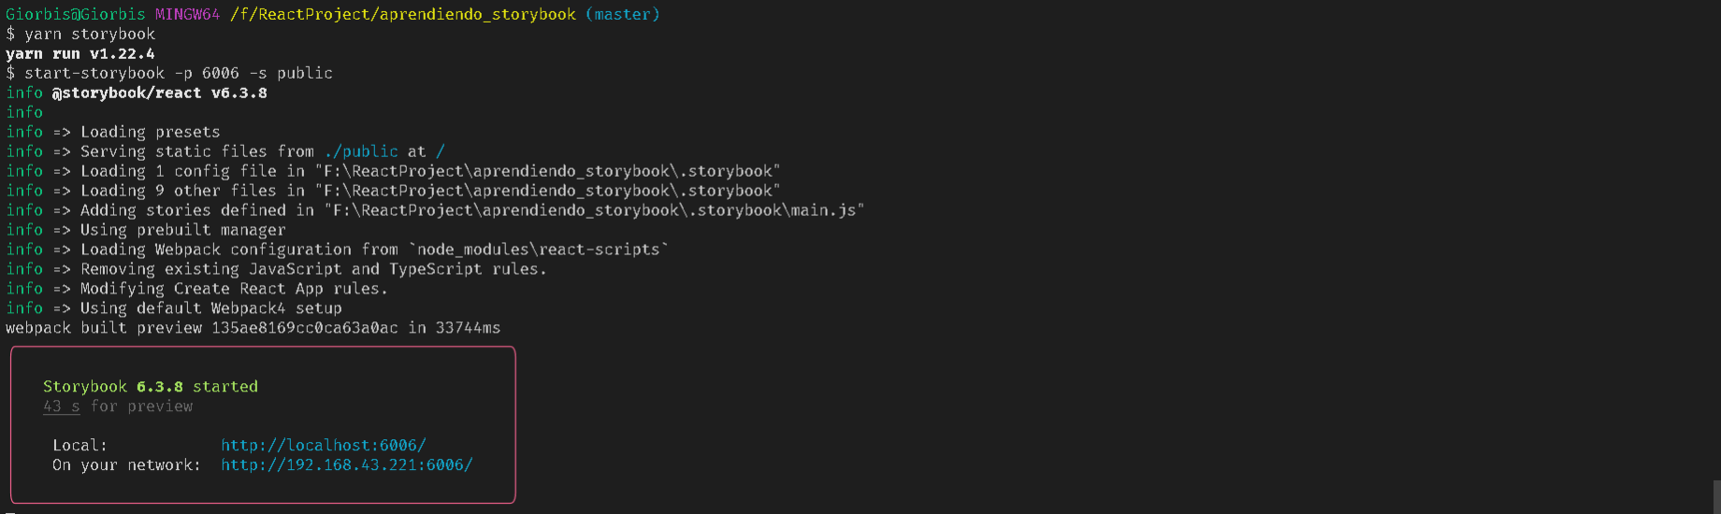This screenshot has height=514, width=1721.
Task: Click the "Using prebuilt manager" log line
Action: pyautogui.click(x=182, y=230)
